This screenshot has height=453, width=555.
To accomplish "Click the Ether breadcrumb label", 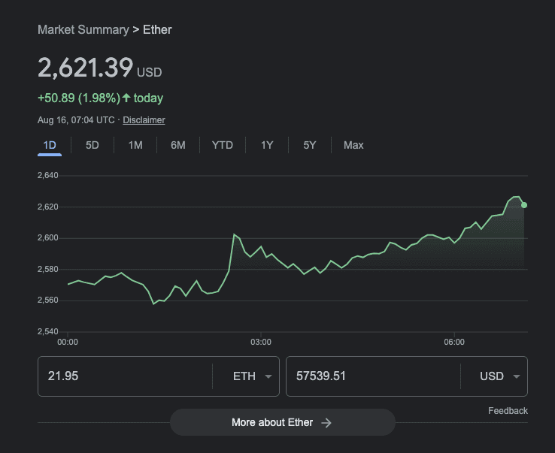I will [157, 30].
